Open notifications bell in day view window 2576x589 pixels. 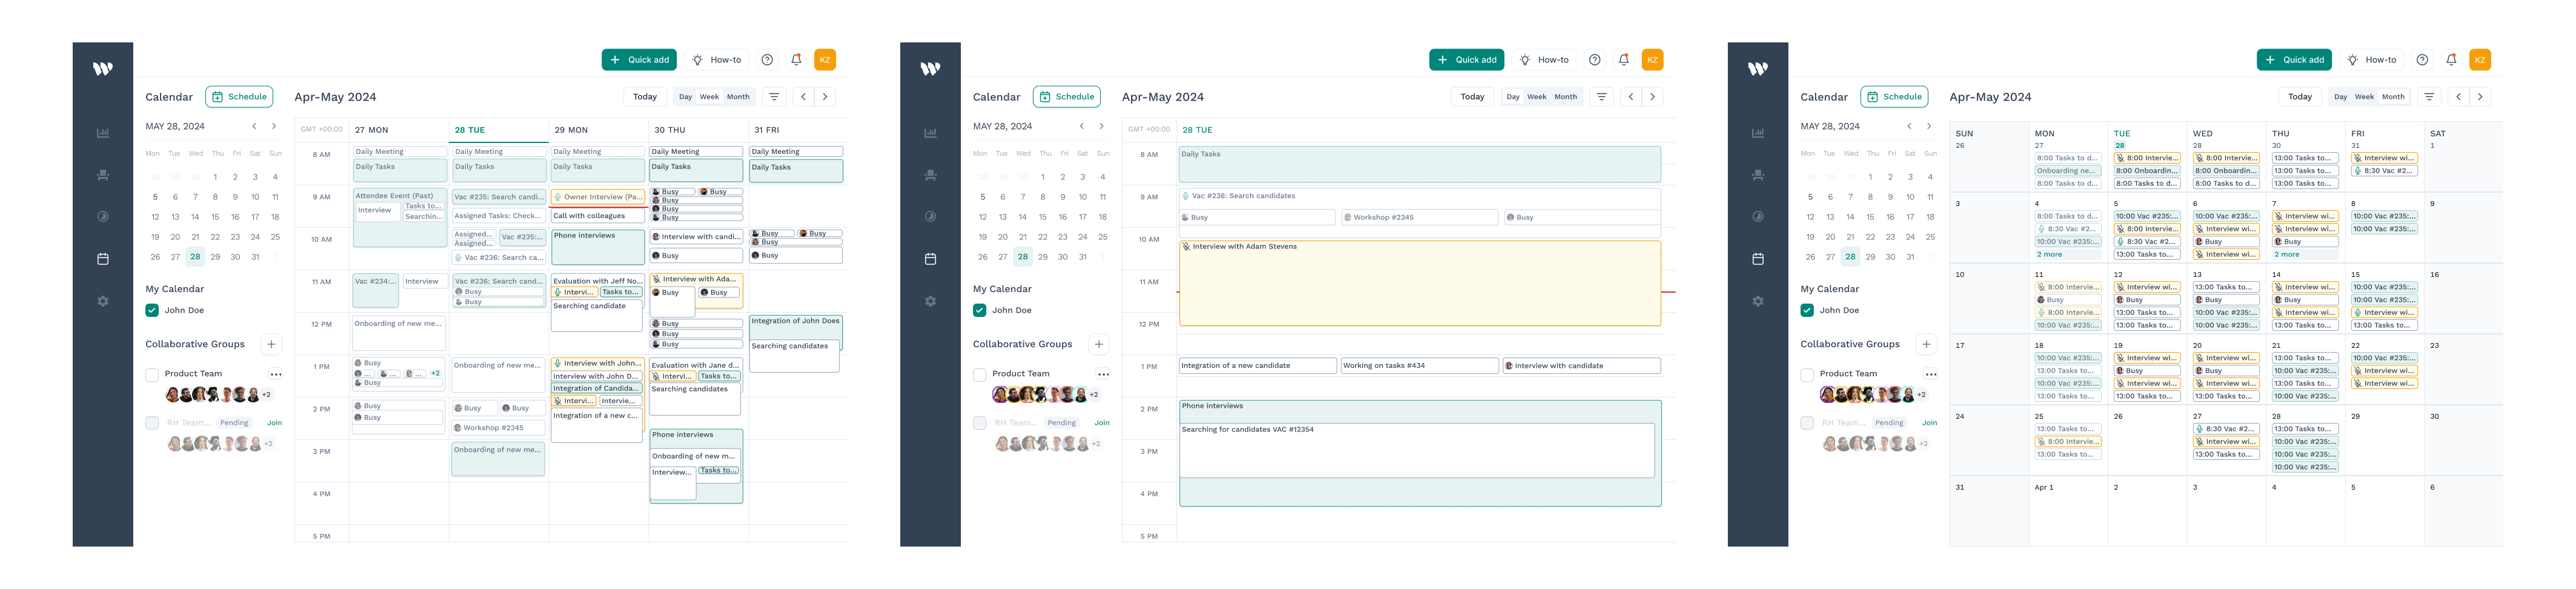click(1624, 60)
